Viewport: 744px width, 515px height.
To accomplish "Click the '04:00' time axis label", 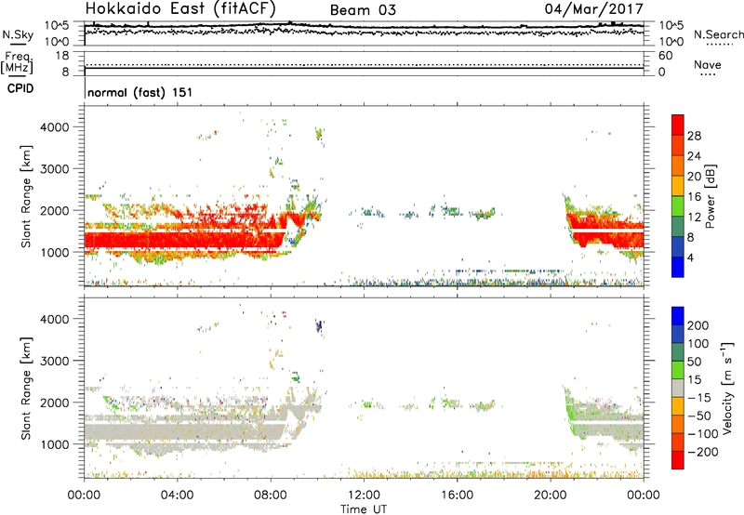I will pyautogui.click(x=178, y=495).
